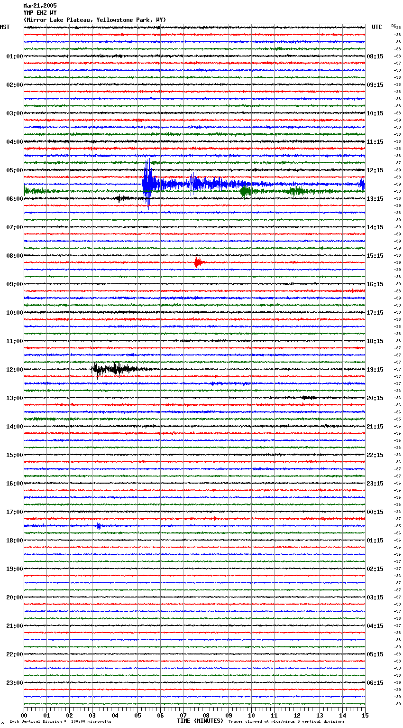Image resolution: width=403 pixels, height=728 pixels.
Task: Click the 05 minute tick on the bottom axis
Action: (x=137, y=715)
